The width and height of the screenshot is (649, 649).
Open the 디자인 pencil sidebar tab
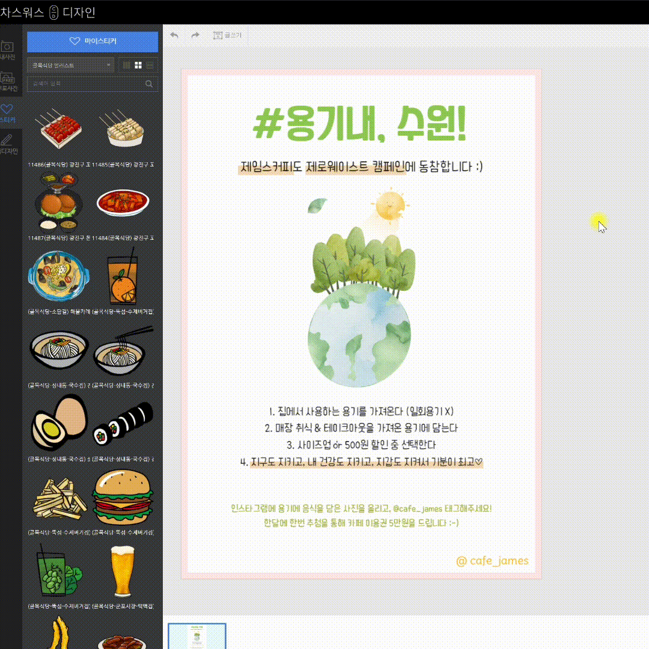8,144
